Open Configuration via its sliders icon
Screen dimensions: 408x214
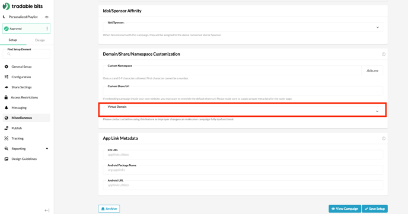click(7, 77)
